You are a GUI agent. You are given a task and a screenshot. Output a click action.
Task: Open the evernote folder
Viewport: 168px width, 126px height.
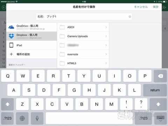point(83,54)
